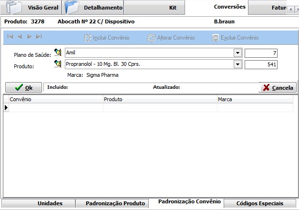Open the Kit tab

click(173, 8)
